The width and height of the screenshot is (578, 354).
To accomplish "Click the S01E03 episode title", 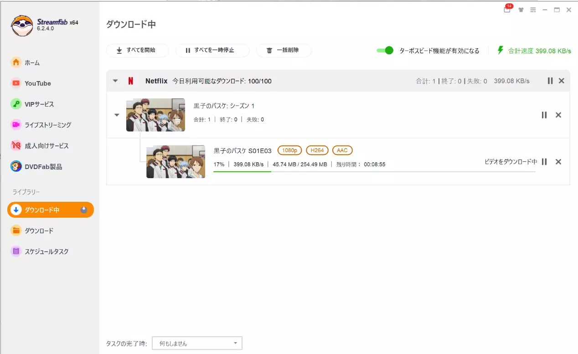I will [243, 151].
